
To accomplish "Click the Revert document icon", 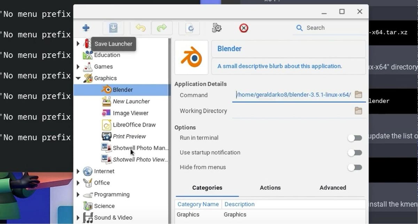I will [x=189, y=28].
